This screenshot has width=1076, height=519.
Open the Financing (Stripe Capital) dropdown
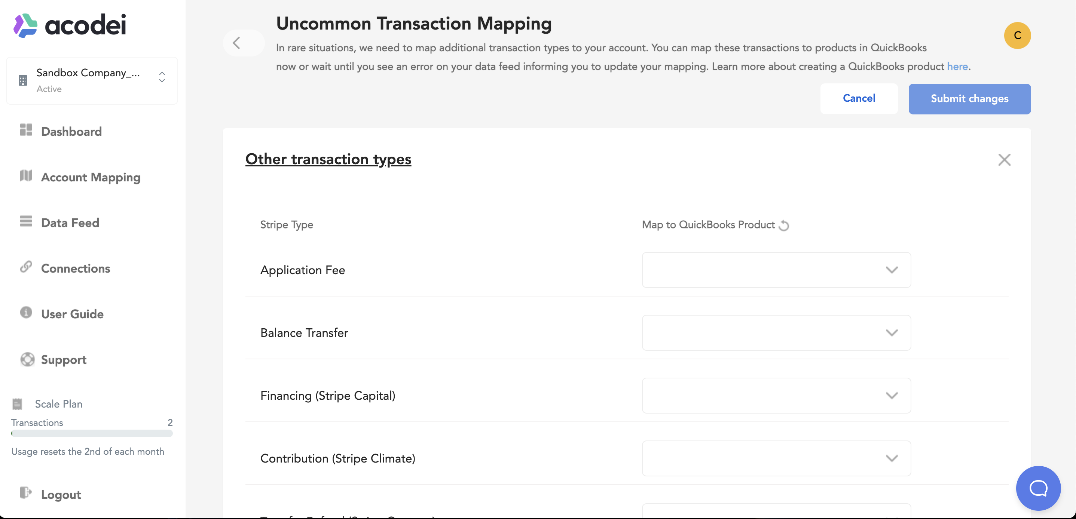tap(776, 395)
